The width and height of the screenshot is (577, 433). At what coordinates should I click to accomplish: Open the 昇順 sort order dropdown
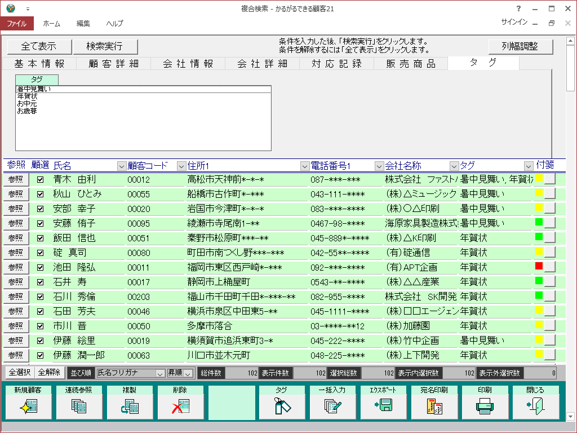[x=180, y=373]
